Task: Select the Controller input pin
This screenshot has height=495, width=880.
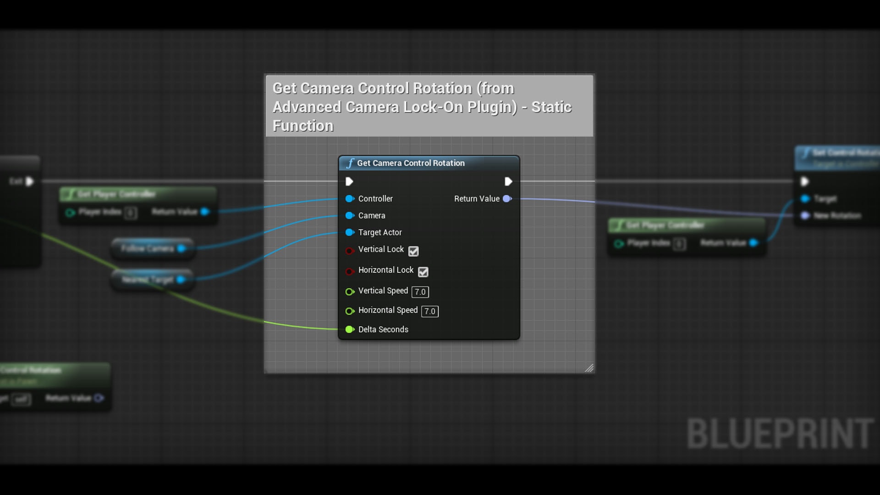Action: [350, 198]
